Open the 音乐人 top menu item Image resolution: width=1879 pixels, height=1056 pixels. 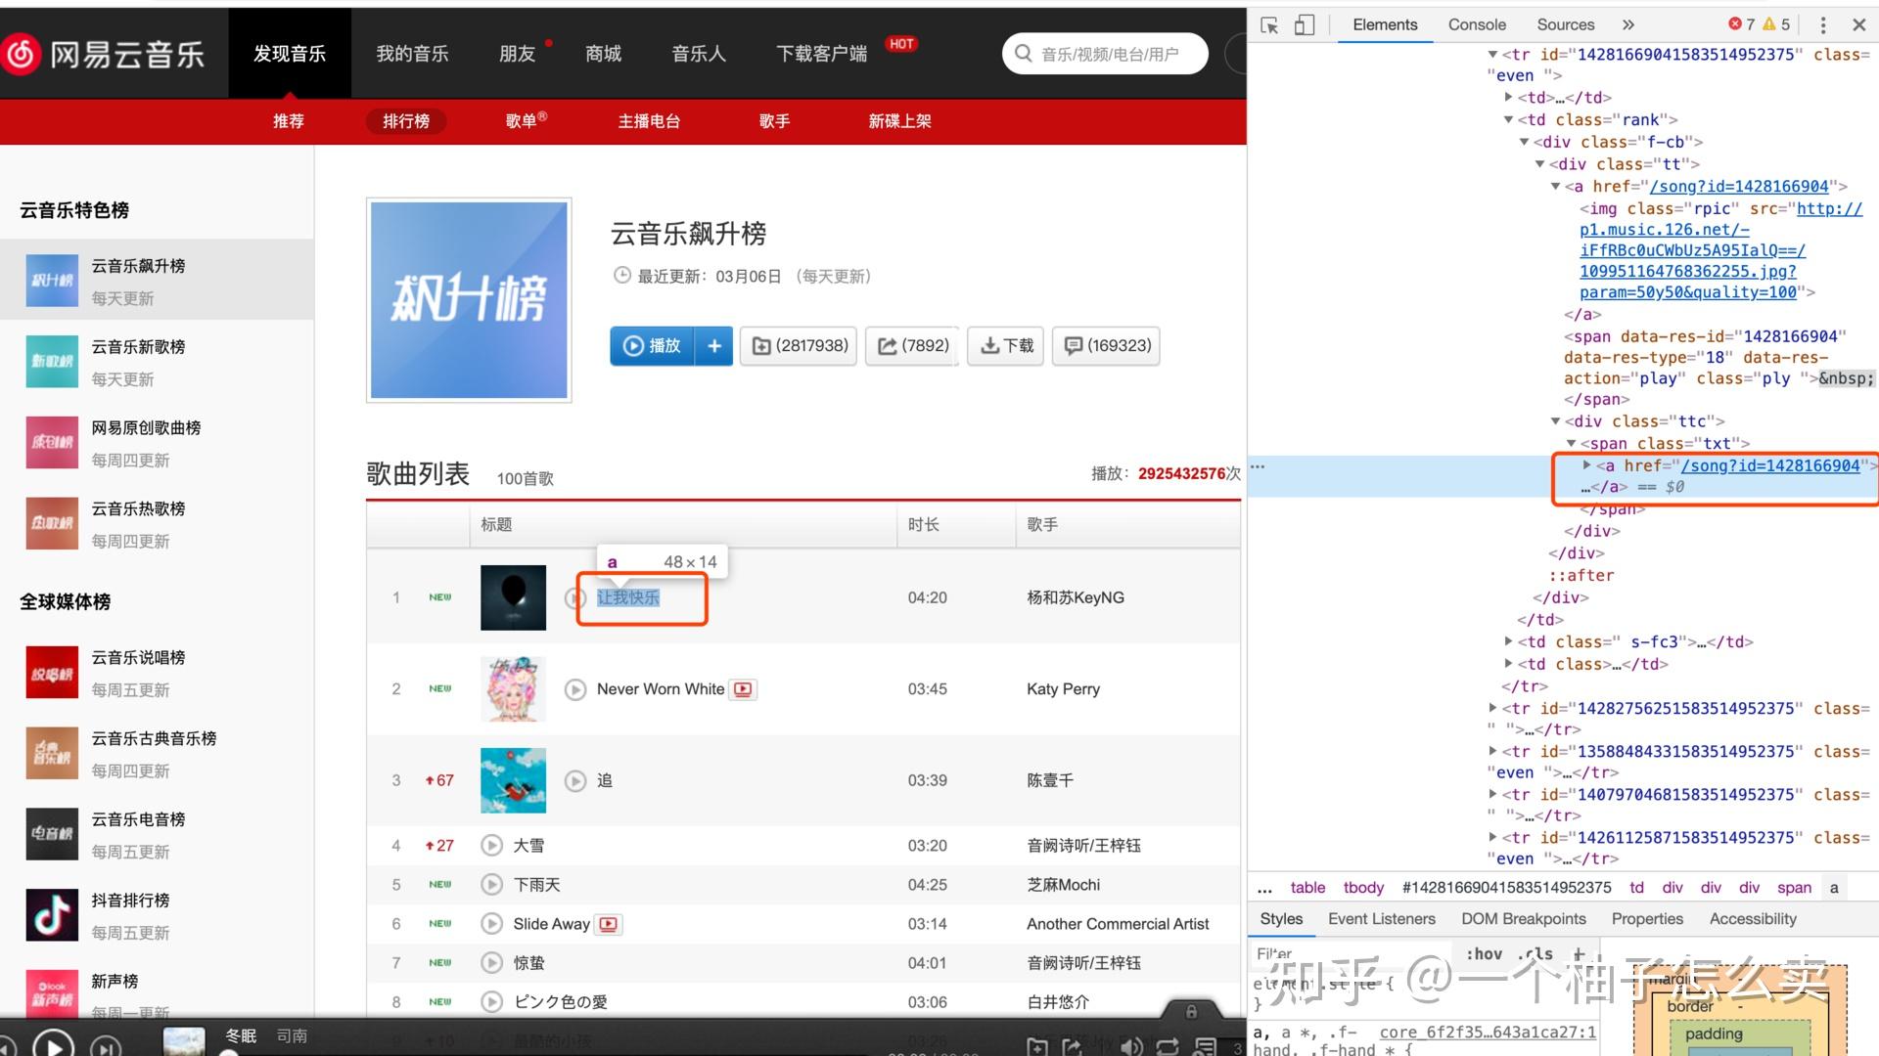point(699,54)
